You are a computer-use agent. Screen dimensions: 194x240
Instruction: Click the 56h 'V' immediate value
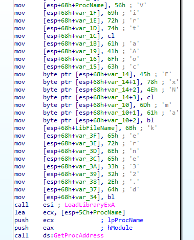click(120, 5)
